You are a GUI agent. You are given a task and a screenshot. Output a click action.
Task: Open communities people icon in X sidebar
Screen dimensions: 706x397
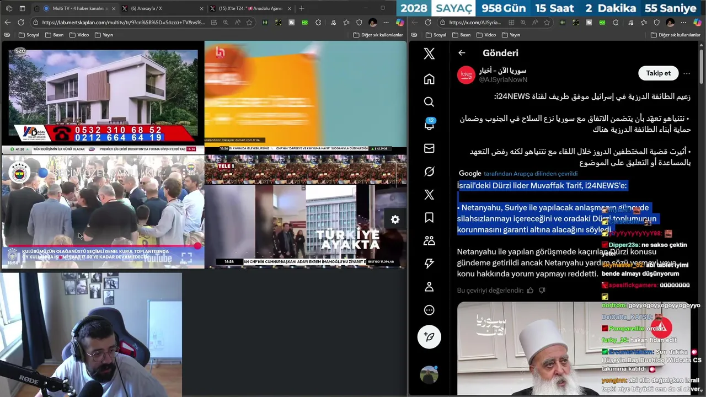[x=429, y=240]
